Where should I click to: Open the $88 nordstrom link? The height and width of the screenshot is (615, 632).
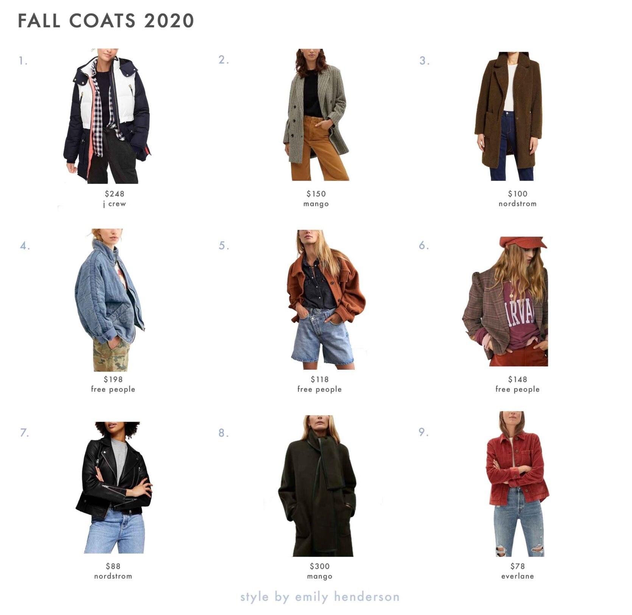click(113, 571)
